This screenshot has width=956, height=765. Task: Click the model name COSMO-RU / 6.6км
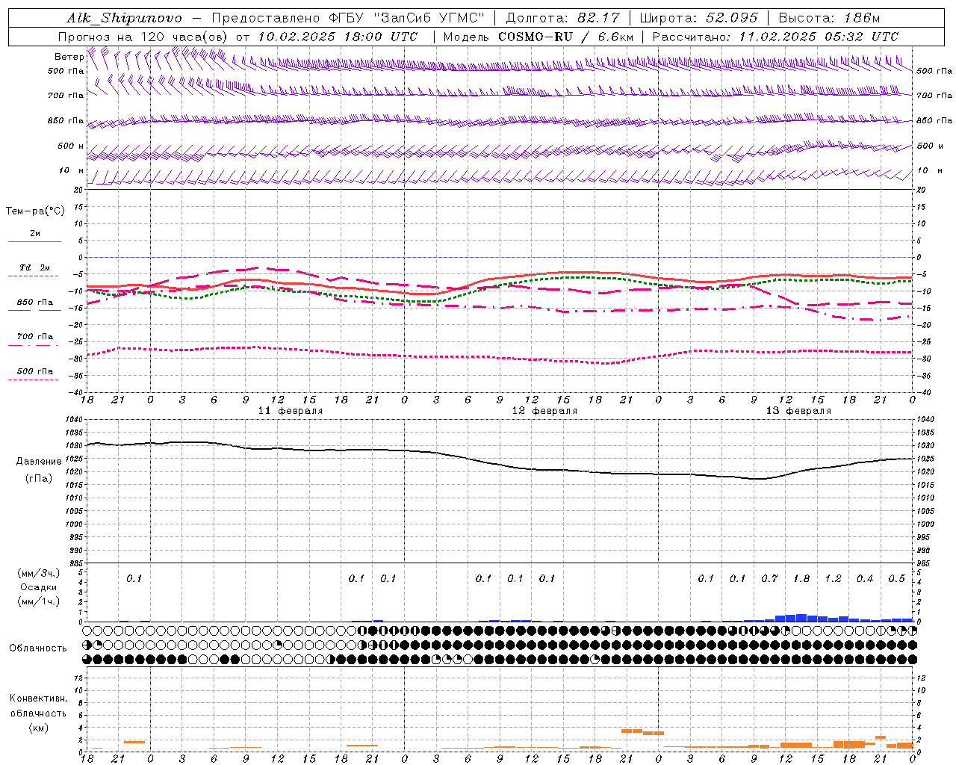tap(565, 37)
